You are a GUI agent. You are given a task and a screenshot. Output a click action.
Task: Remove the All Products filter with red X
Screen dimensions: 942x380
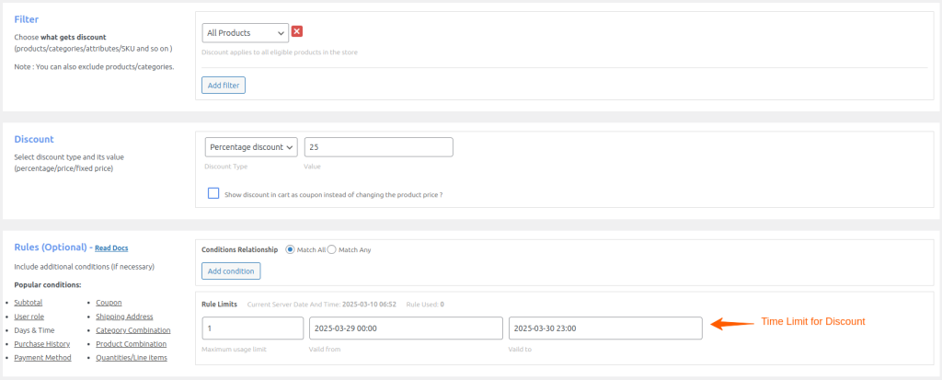(297, 32)
